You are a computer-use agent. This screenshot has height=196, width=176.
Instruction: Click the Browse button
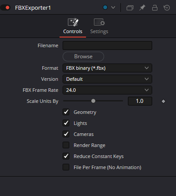[x=83, y=57]
